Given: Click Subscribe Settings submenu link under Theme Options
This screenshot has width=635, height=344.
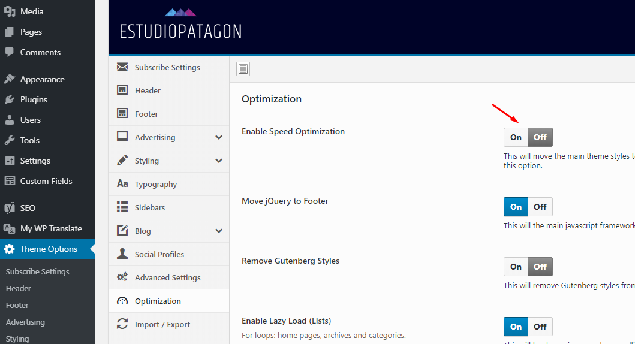Looking at the screenshot, I should pyautogui.click(x=37, y=271).
